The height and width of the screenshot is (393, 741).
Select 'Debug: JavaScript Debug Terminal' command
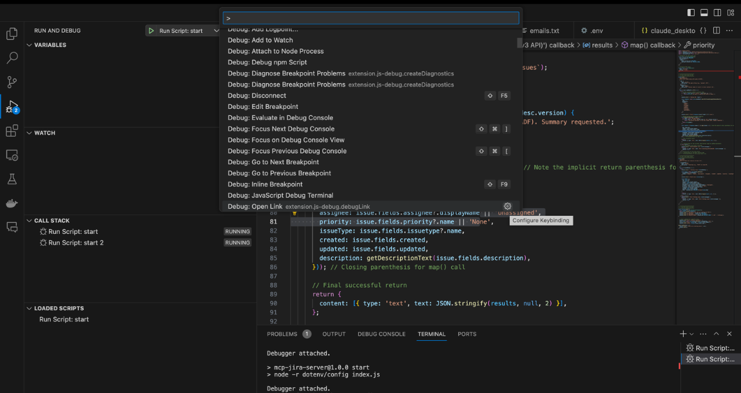point(280,195)
